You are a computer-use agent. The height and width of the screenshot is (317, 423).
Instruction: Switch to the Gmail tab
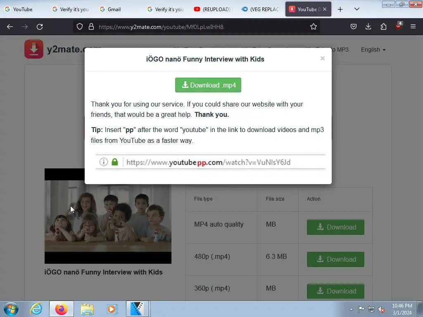tap(119, 9)
